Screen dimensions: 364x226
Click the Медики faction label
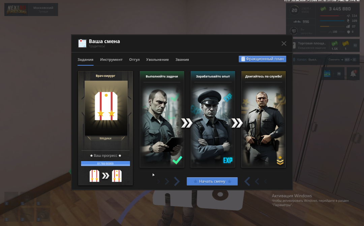(x=105, y=138)
